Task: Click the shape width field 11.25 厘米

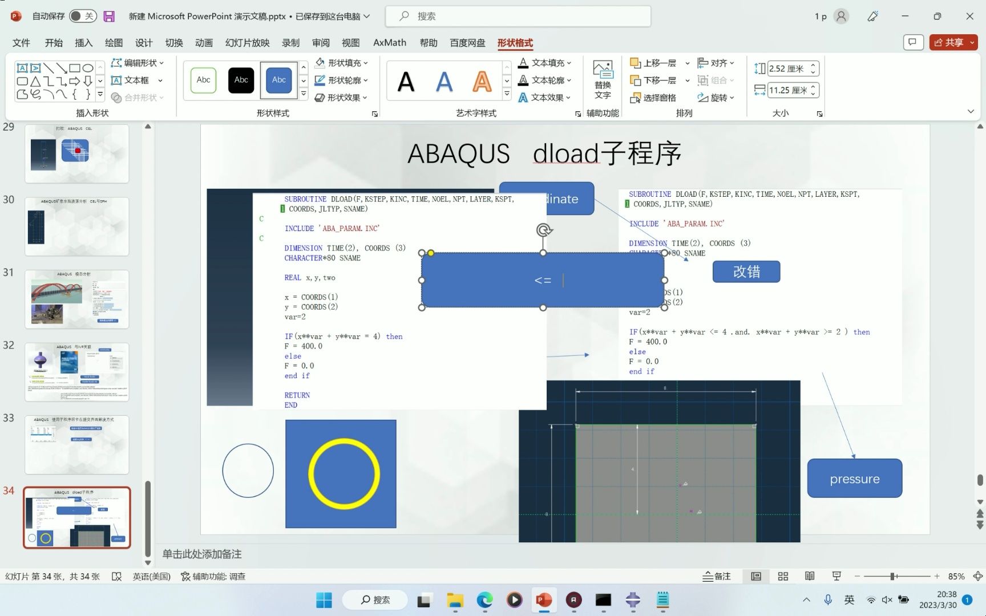Action: pyautogui.click(x=788, y=90)
